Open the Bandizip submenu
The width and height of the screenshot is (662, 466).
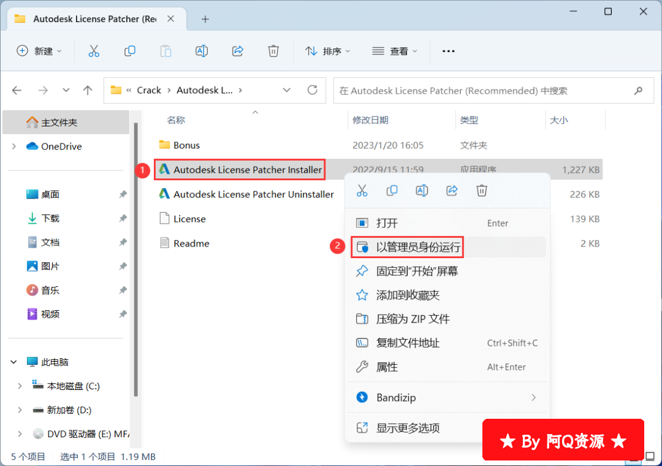[448, 397]
